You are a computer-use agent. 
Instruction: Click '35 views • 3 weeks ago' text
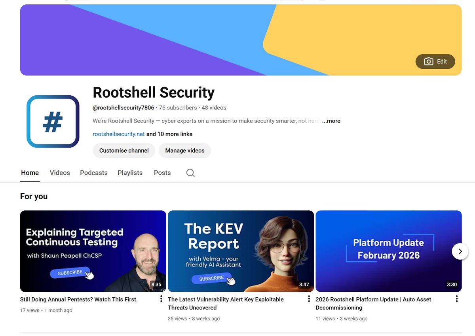194,319
